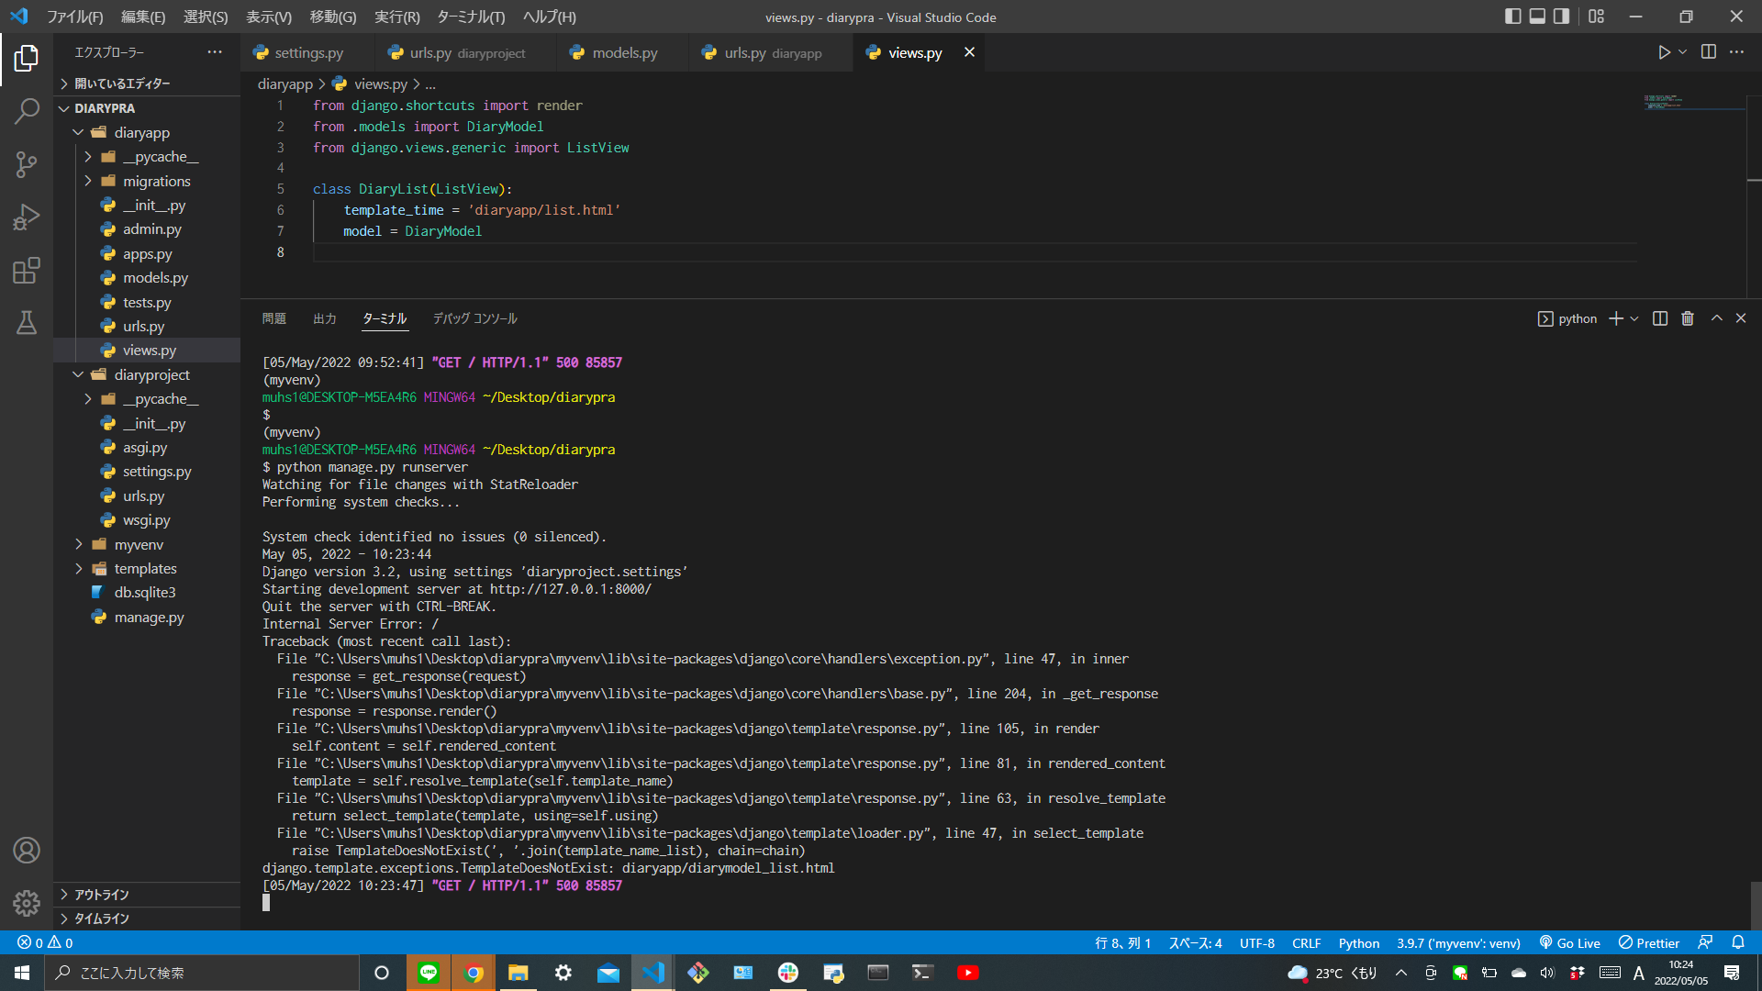This screenshot has height=991, width=1762.
Task: Expand the templates folder
Action: (x=147, y=569)
